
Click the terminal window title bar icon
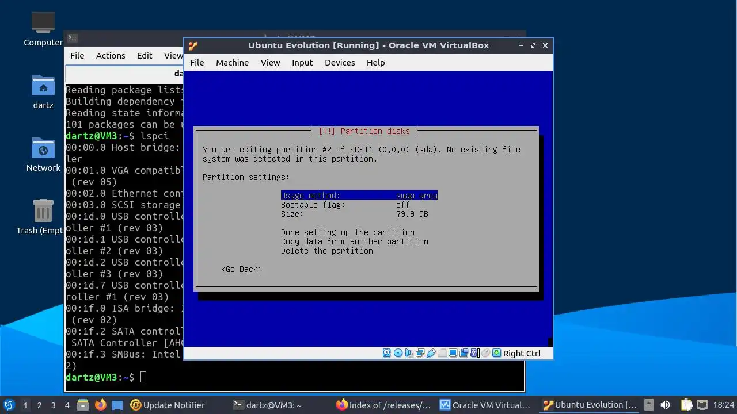72,38
